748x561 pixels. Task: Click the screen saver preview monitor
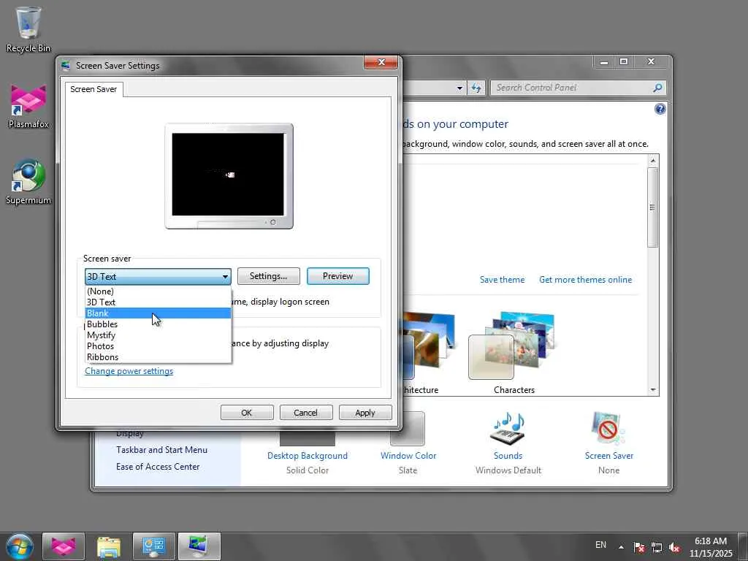229,176
